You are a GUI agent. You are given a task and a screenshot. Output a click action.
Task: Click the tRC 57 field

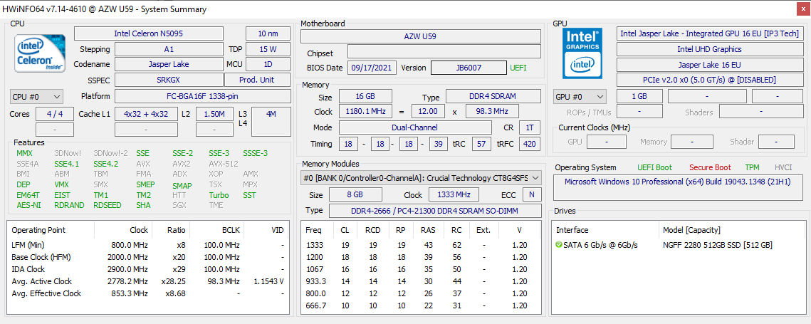click(x=481, y=144)
